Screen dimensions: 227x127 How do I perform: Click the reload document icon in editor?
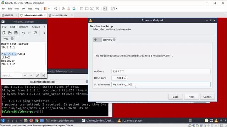tap(35, 33)
